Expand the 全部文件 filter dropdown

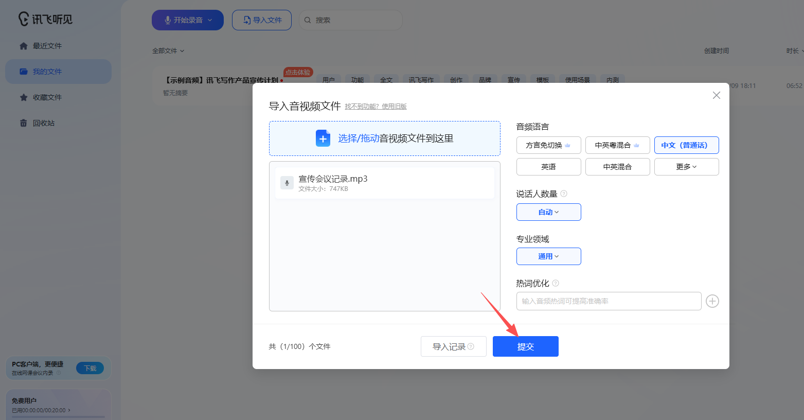coord(168,50)
